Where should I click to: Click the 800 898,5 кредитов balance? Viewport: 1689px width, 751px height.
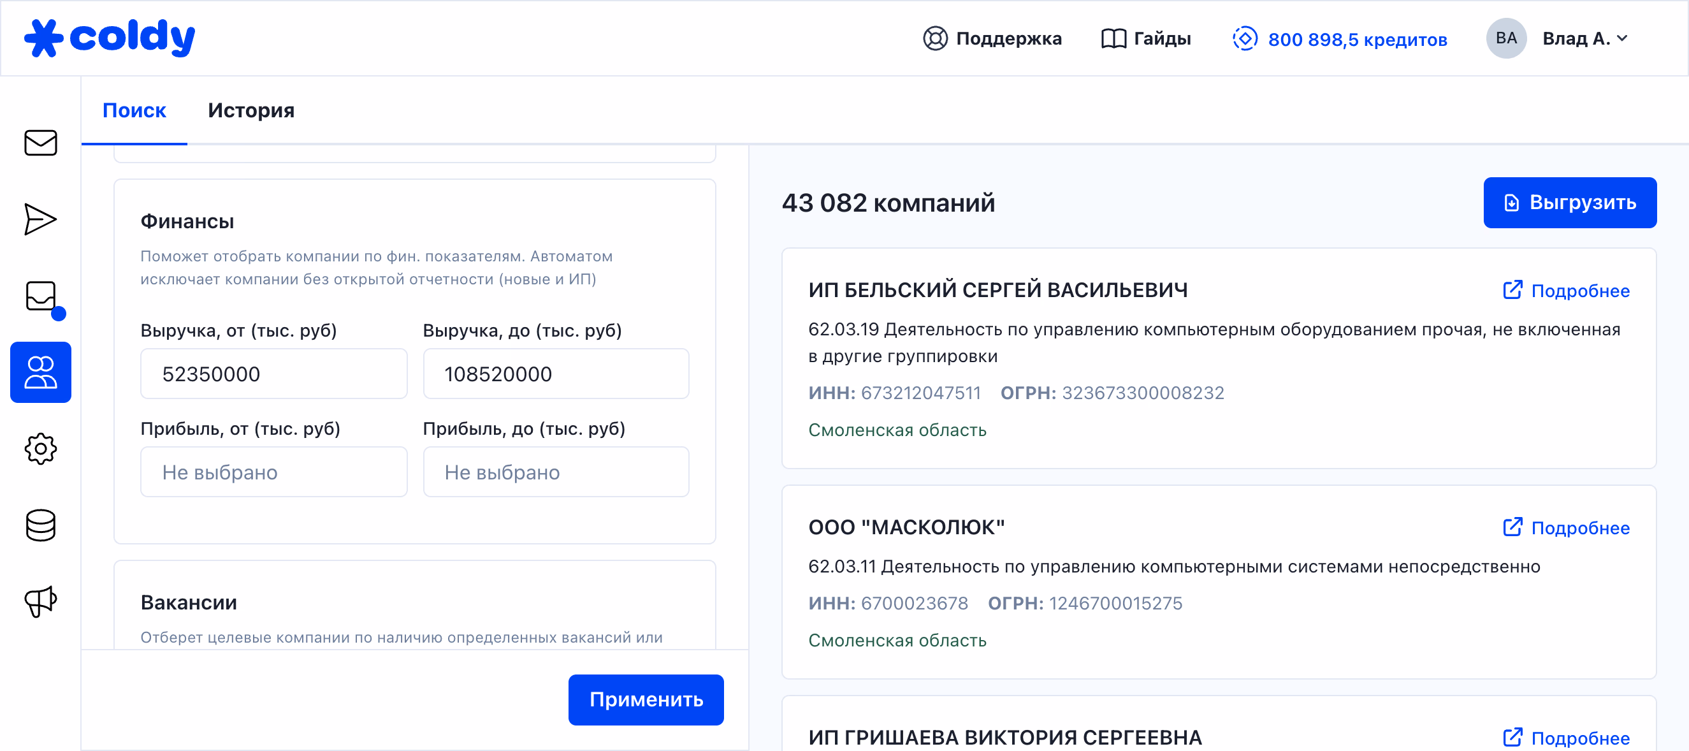pyautogui.click(x=1340, y=40)
